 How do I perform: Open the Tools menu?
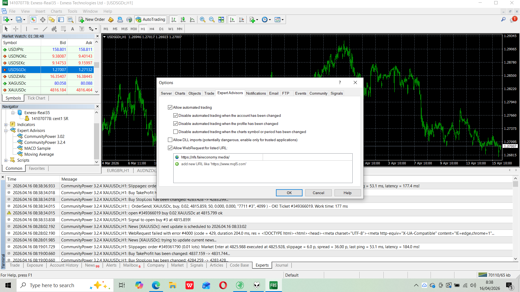tap(72, 11)
